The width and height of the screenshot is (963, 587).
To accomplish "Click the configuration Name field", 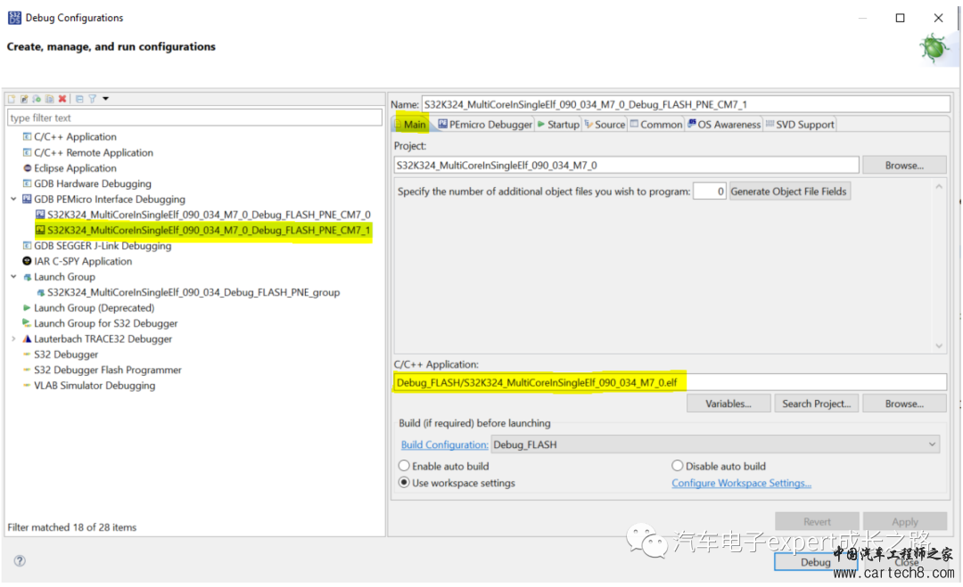I will [686, 104].
